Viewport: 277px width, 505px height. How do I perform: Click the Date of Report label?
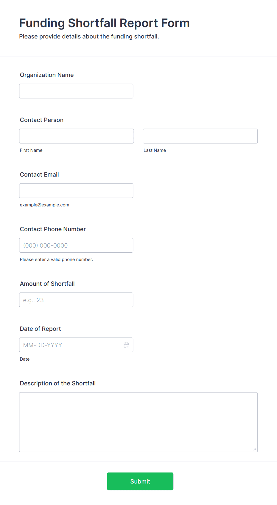41,329
